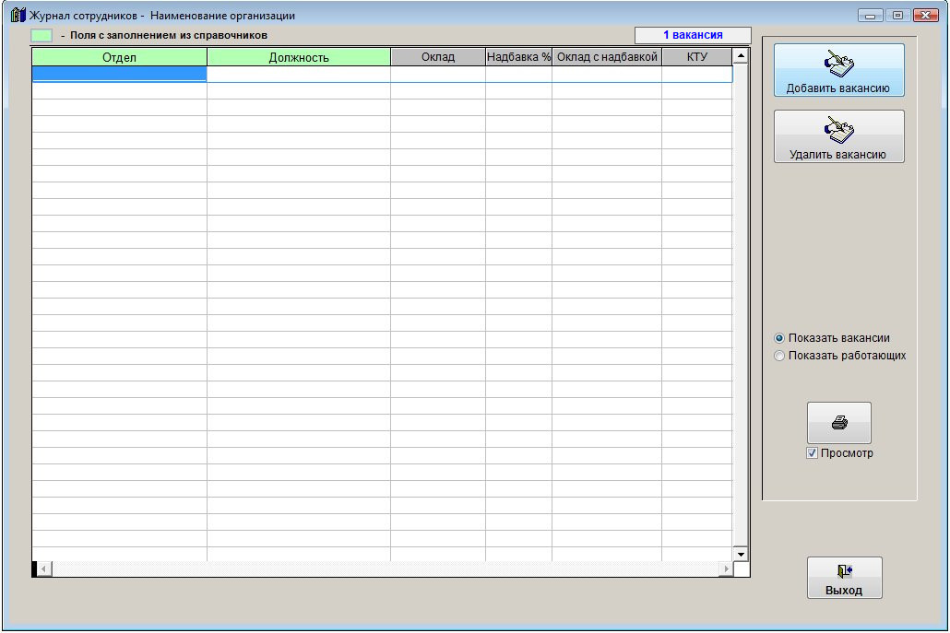
Task: Click the table's vertical scroll down arrow
Action: [741, 554]
